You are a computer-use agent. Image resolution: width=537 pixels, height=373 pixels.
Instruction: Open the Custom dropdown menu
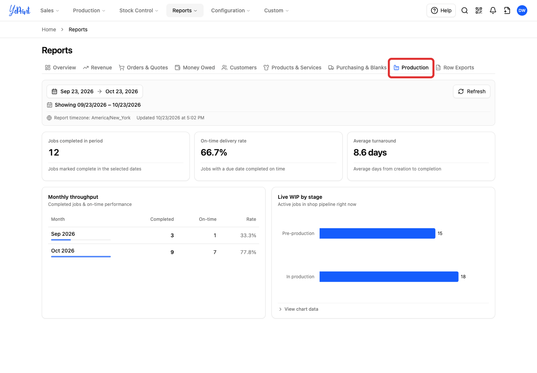[276, 10]
